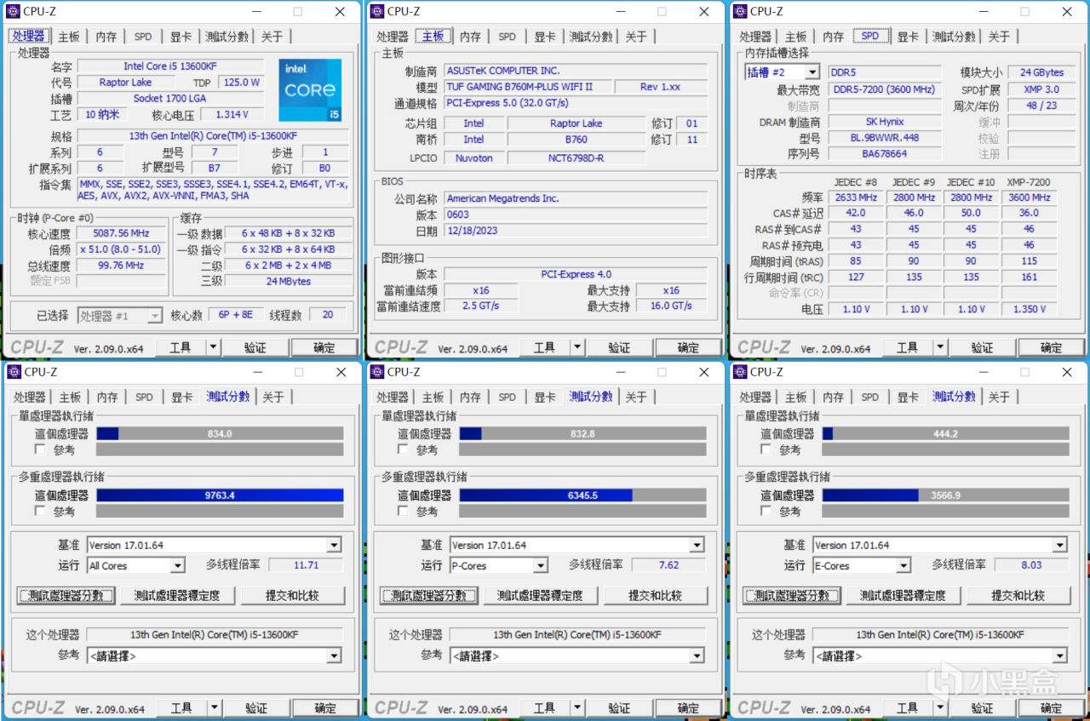Screen dimensions: 1090x721
Task: Click 验证 button in the Intel Core i5 logo window
Action: 255,347
